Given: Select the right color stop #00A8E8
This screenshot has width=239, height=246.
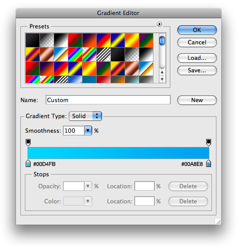Looking at the screenshot, I should click(x=208, y=163).
